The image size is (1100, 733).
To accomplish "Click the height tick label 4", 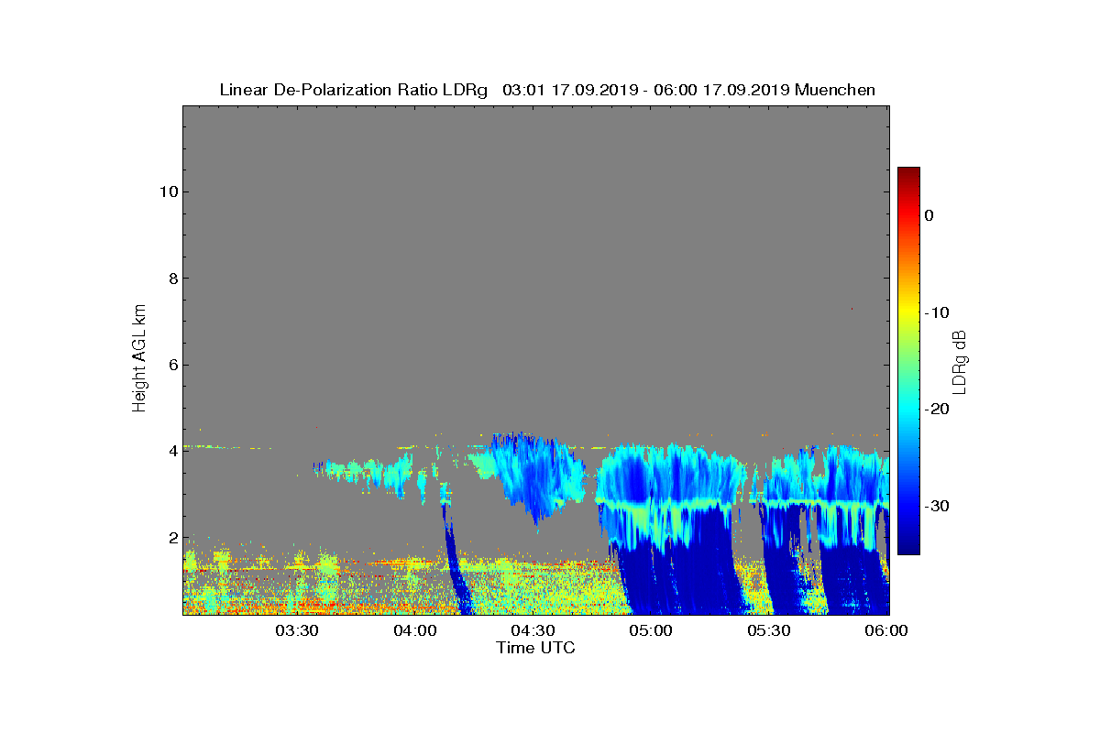I will [171, 451].
